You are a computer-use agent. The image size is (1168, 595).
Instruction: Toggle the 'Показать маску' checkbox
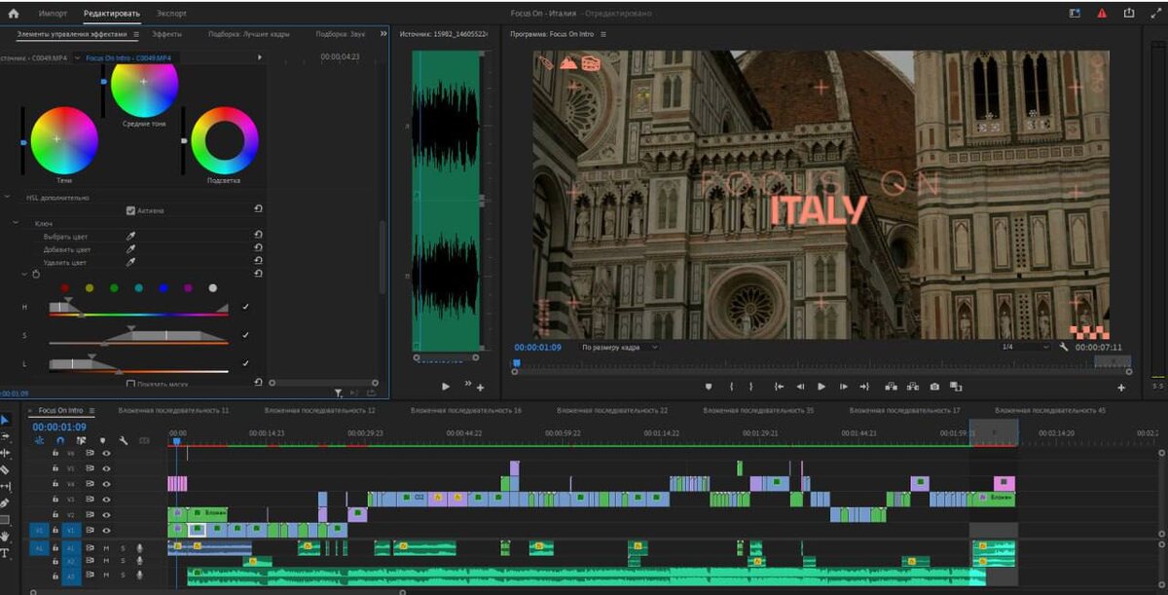pos(130,384)
